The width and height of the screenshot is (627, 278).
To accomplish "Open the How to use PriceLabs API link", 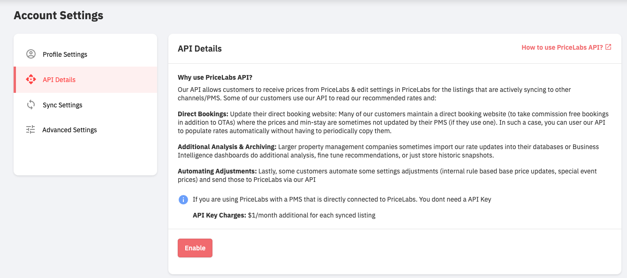I will [x=567, y=47].
